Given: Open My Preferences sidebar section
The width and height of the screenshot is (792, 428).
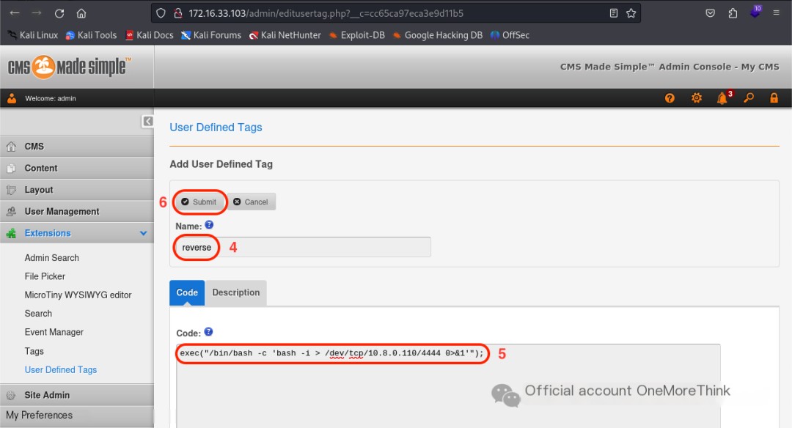Looking at the screenshot, I should (77, 416).
